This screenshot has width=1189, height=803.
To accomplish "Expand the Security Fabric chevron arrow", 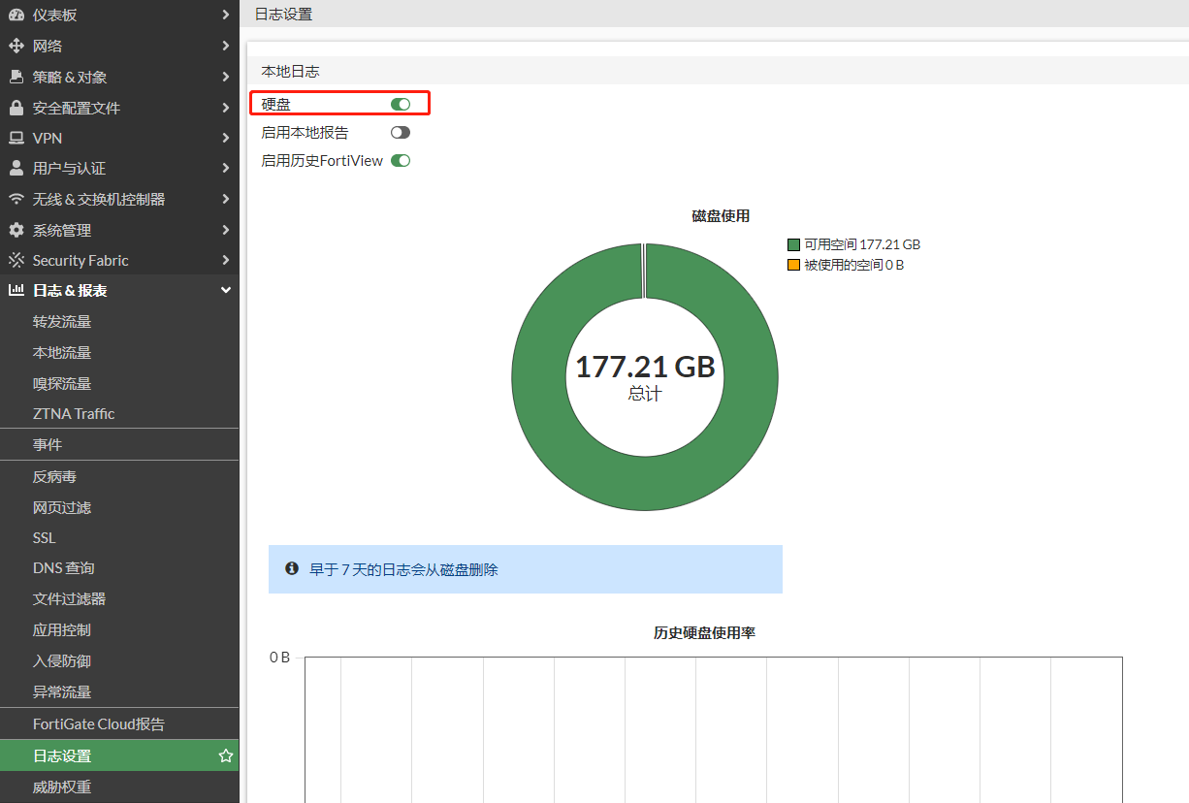I will [225, 260].
